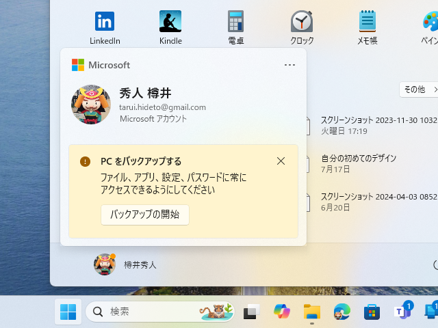Open the その他 recommended list
Image resolution: width=438 pixels, height=328 pixels.
419,90
